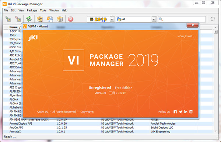The height and width of the screenshot is (142, 221).
Task: Open JKI Twitter page icon
Action: pos(180,112)
